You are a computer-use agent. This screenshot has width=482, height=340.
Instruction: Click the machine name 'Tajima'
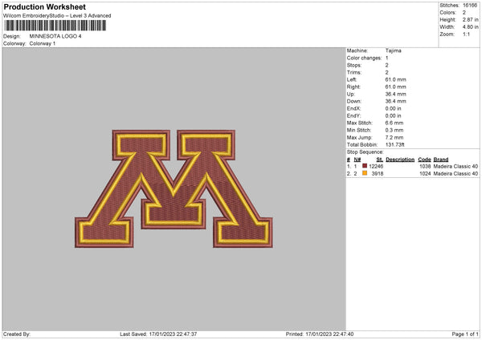393,51
